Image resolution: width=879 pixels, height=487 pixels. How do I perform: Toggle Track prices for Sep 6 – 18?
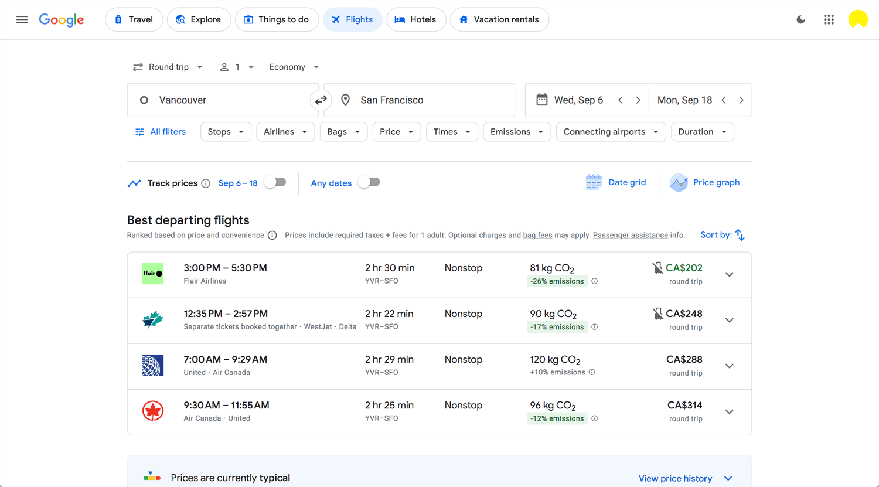[x=275, y=182]
